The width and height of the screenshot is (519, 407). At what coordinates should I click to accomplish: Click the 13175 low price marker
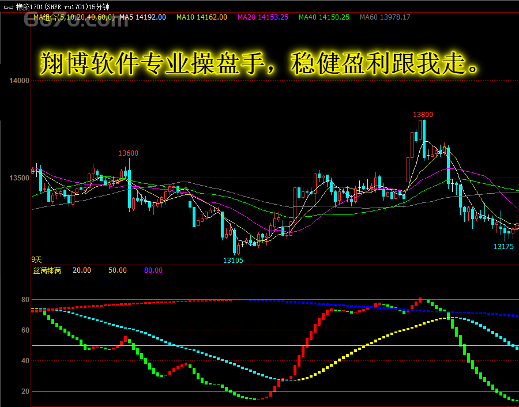(503, 247)
